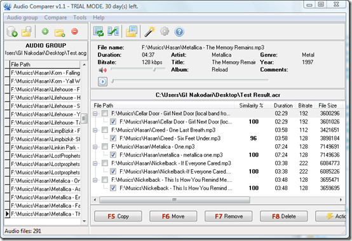Screen dimensions: 352x241
Task: Click the F6 Move button
Action: 173,216
